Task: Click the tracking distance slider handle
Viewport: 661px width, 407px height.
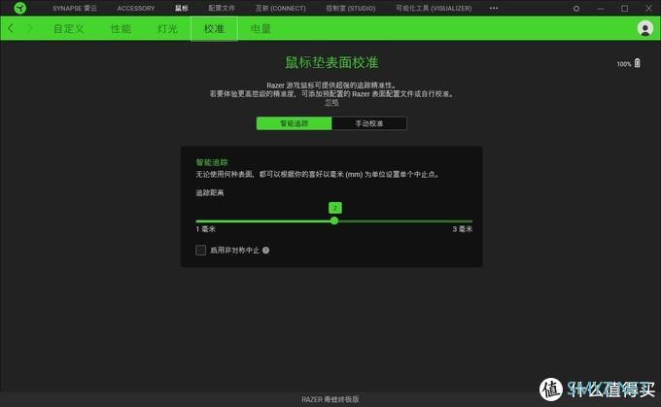Action: pyautogui.click(x=334, y=220)
